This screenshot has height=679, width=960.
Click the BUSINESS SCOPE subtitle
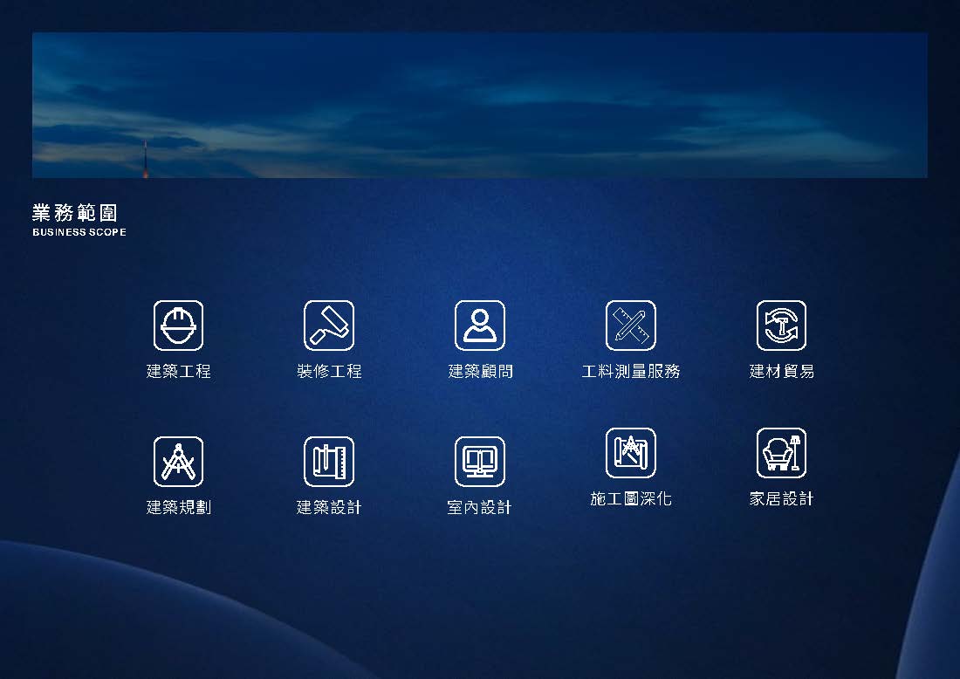pos(79,232)
